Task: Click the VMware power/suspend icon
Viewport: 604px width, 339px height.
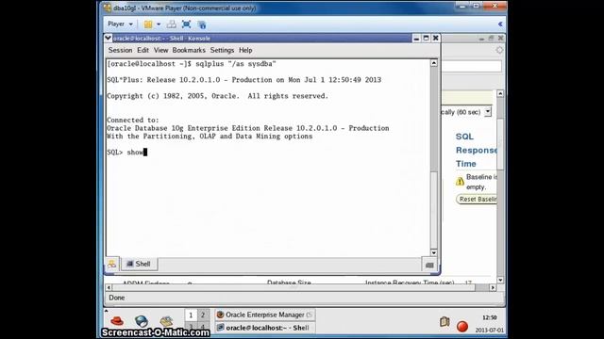Action: pyautogui.click(x=148, y=24)
